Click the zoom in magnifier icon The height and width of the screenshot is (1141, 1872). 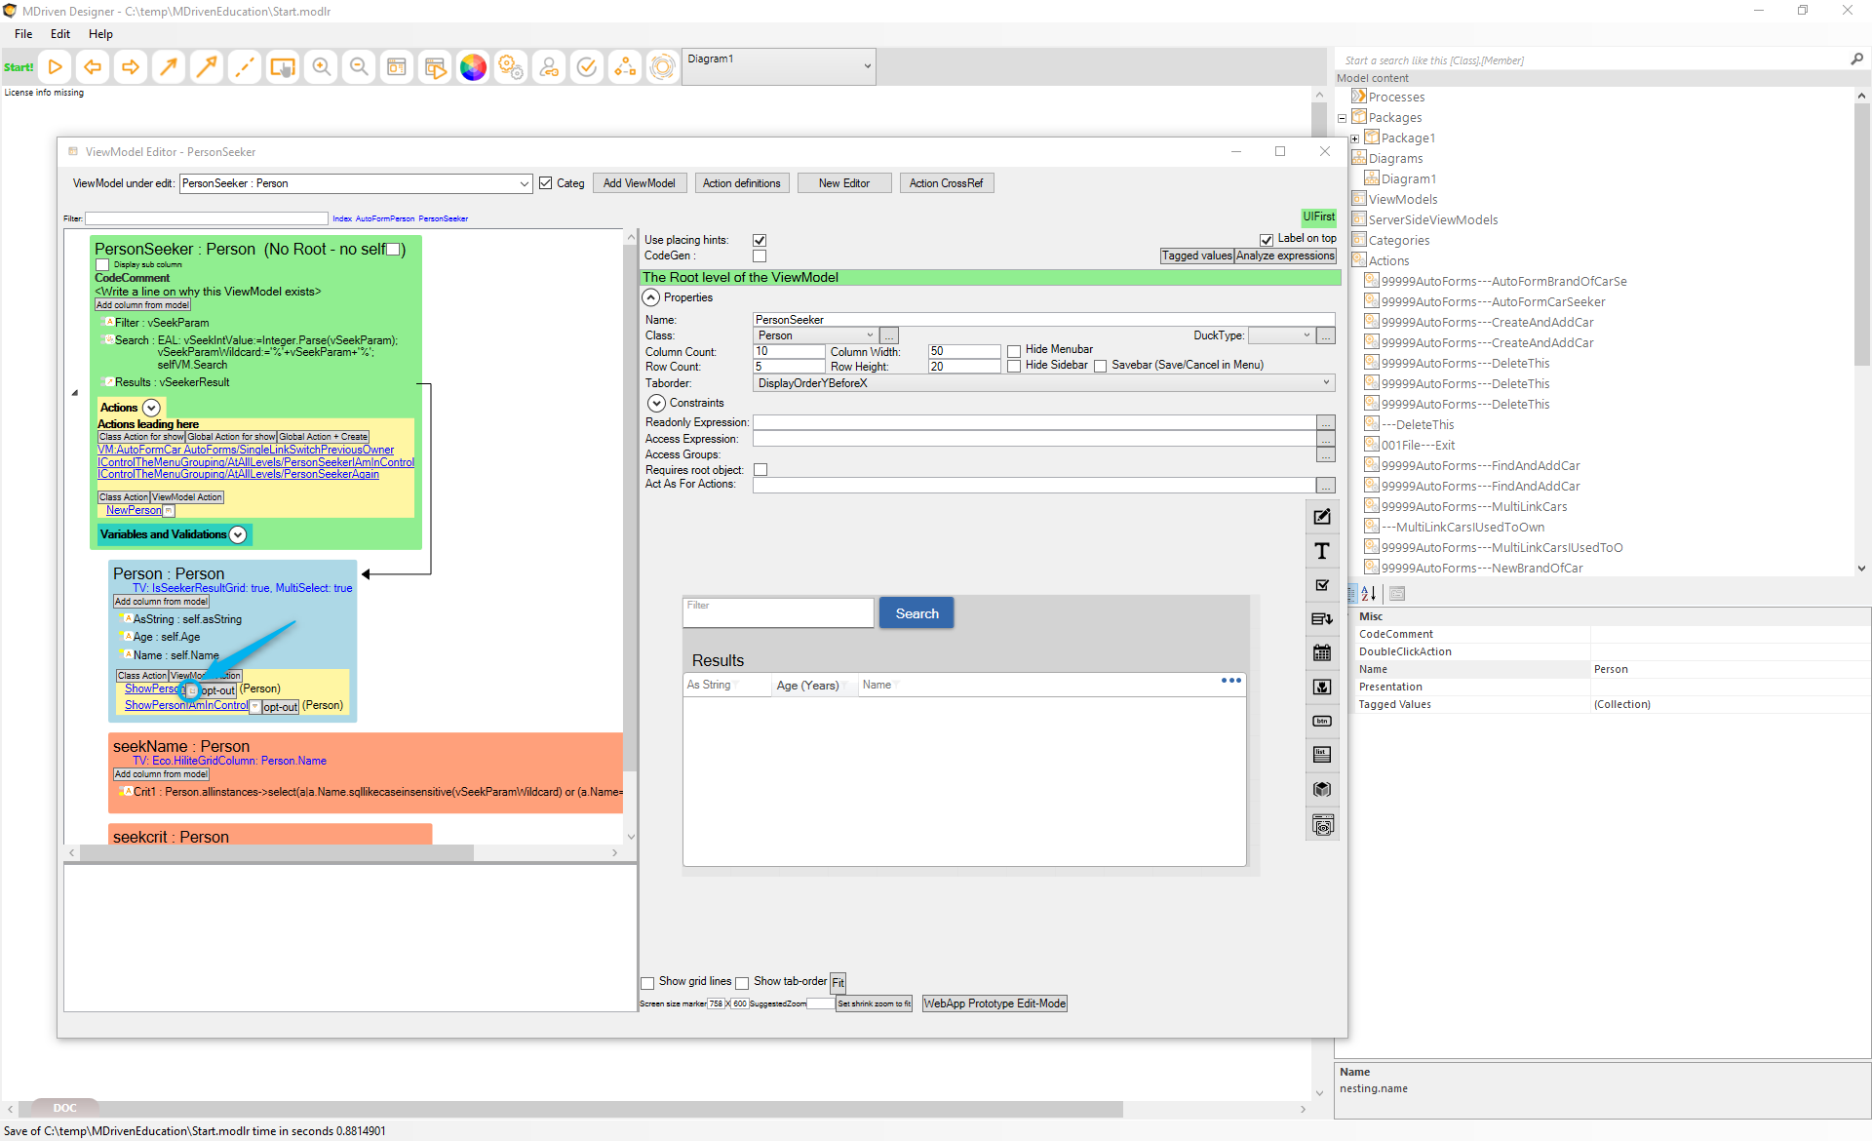[x=321, y=67]
